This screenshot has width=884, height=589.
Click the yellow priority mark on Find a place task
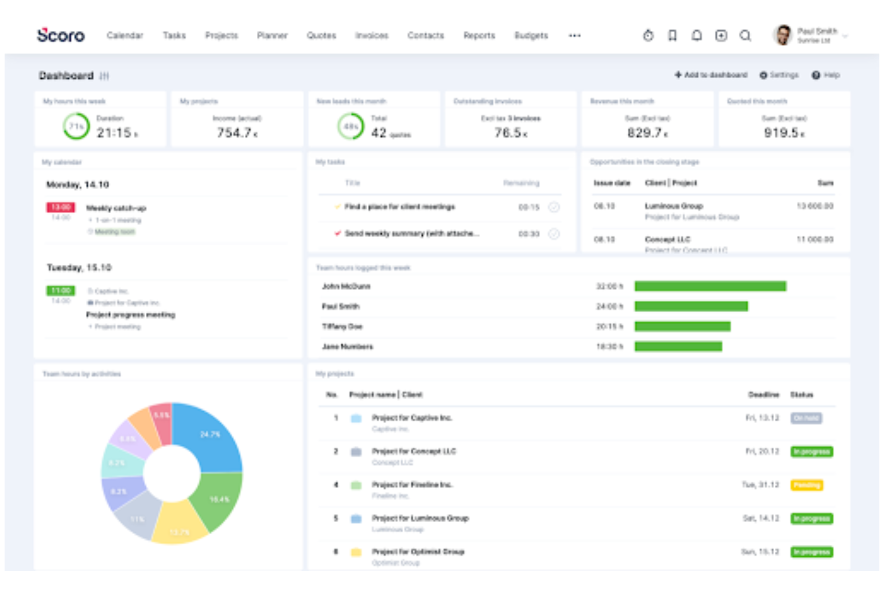pyautogui.click(x=338, y=206)
